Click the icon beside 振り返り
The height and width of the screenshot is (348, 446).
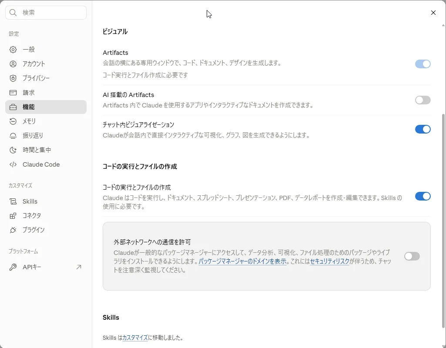coord(13,136)
